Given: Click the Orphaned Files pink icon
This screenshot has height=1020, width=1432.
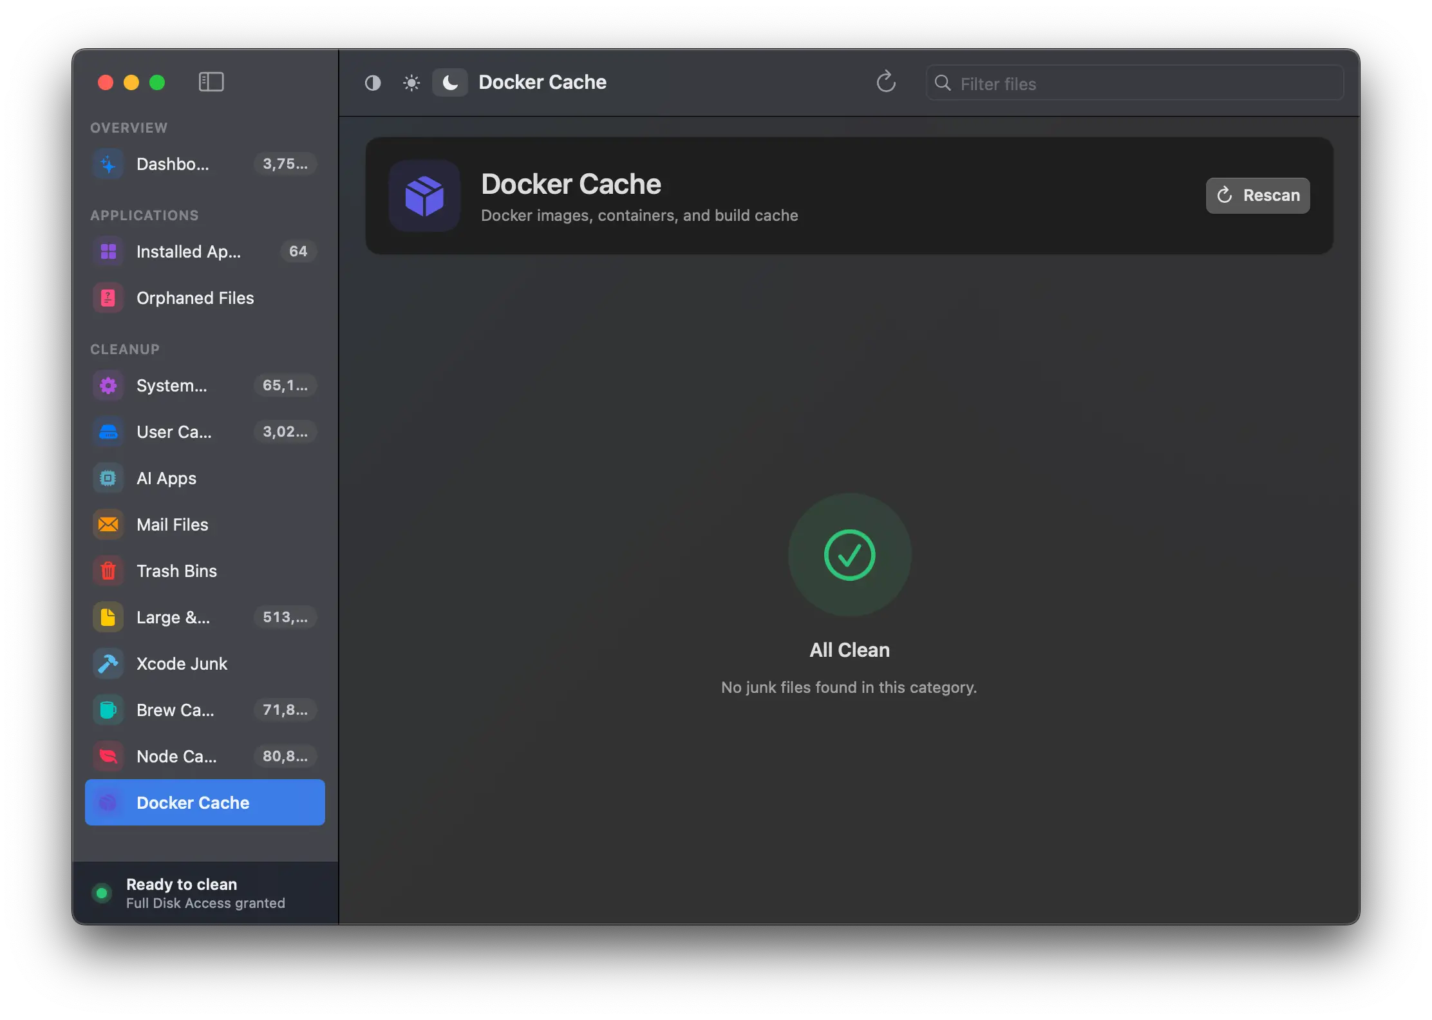Looking at the screenshot, I should pyautogui.click(x=108, y=298).
